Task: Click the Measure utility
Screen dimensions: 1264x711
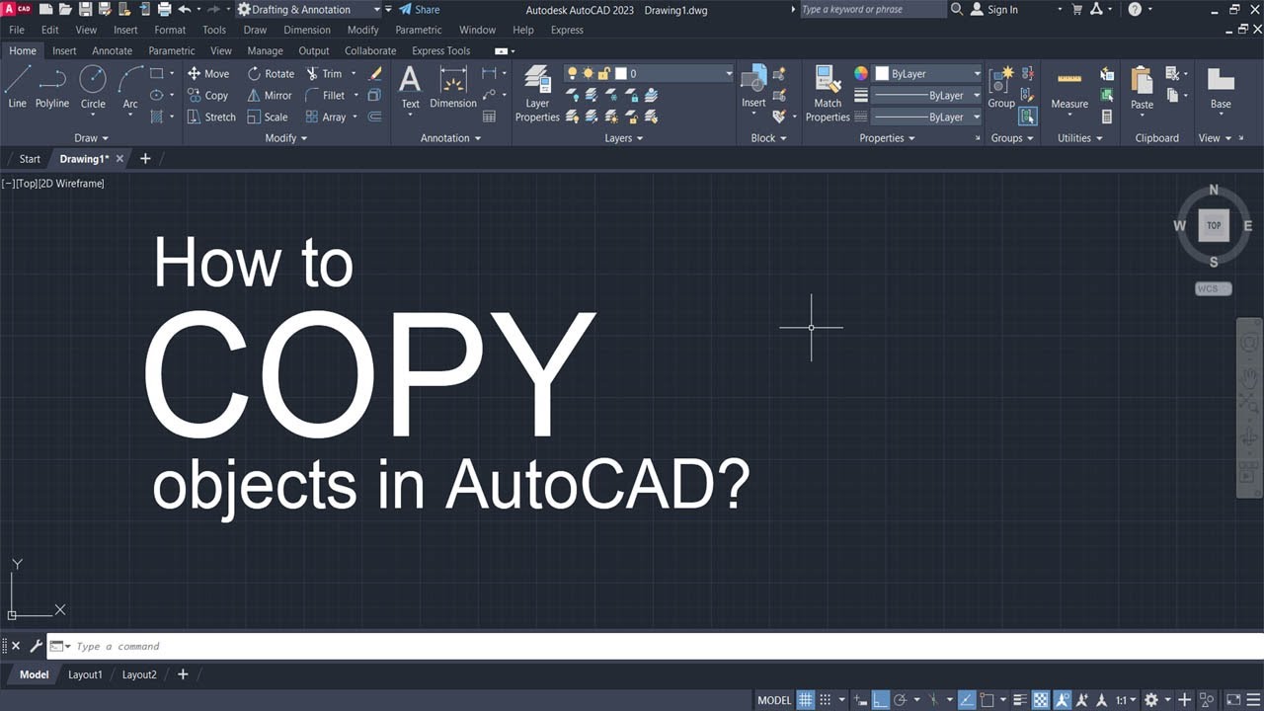Action: (1069, 89)
